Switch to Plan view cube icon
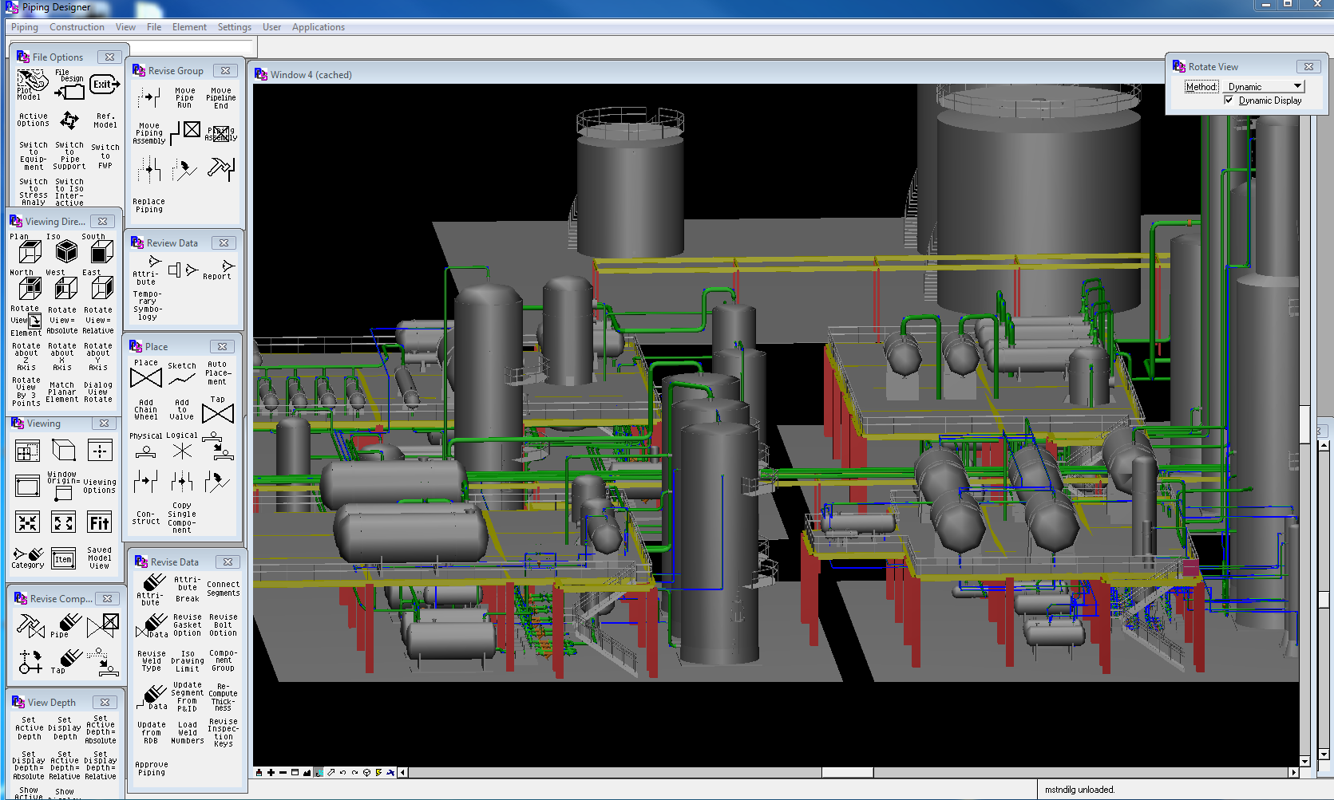The width and height of the screenshot is (1334, 800). (x=30, y=252)
